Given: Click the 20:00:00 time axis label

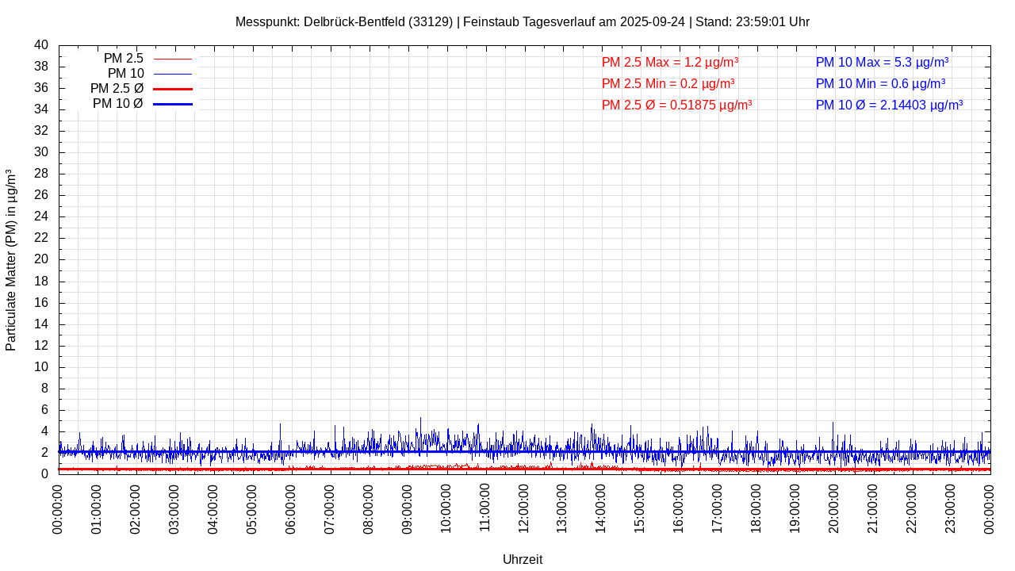Looking at the screenshot, I should click(834, 508).
